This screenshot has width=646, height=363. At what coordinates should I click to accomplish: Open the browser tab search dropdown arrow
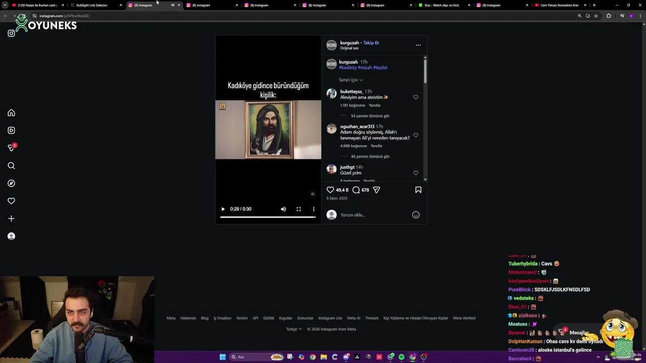click(x=5, y=5)
